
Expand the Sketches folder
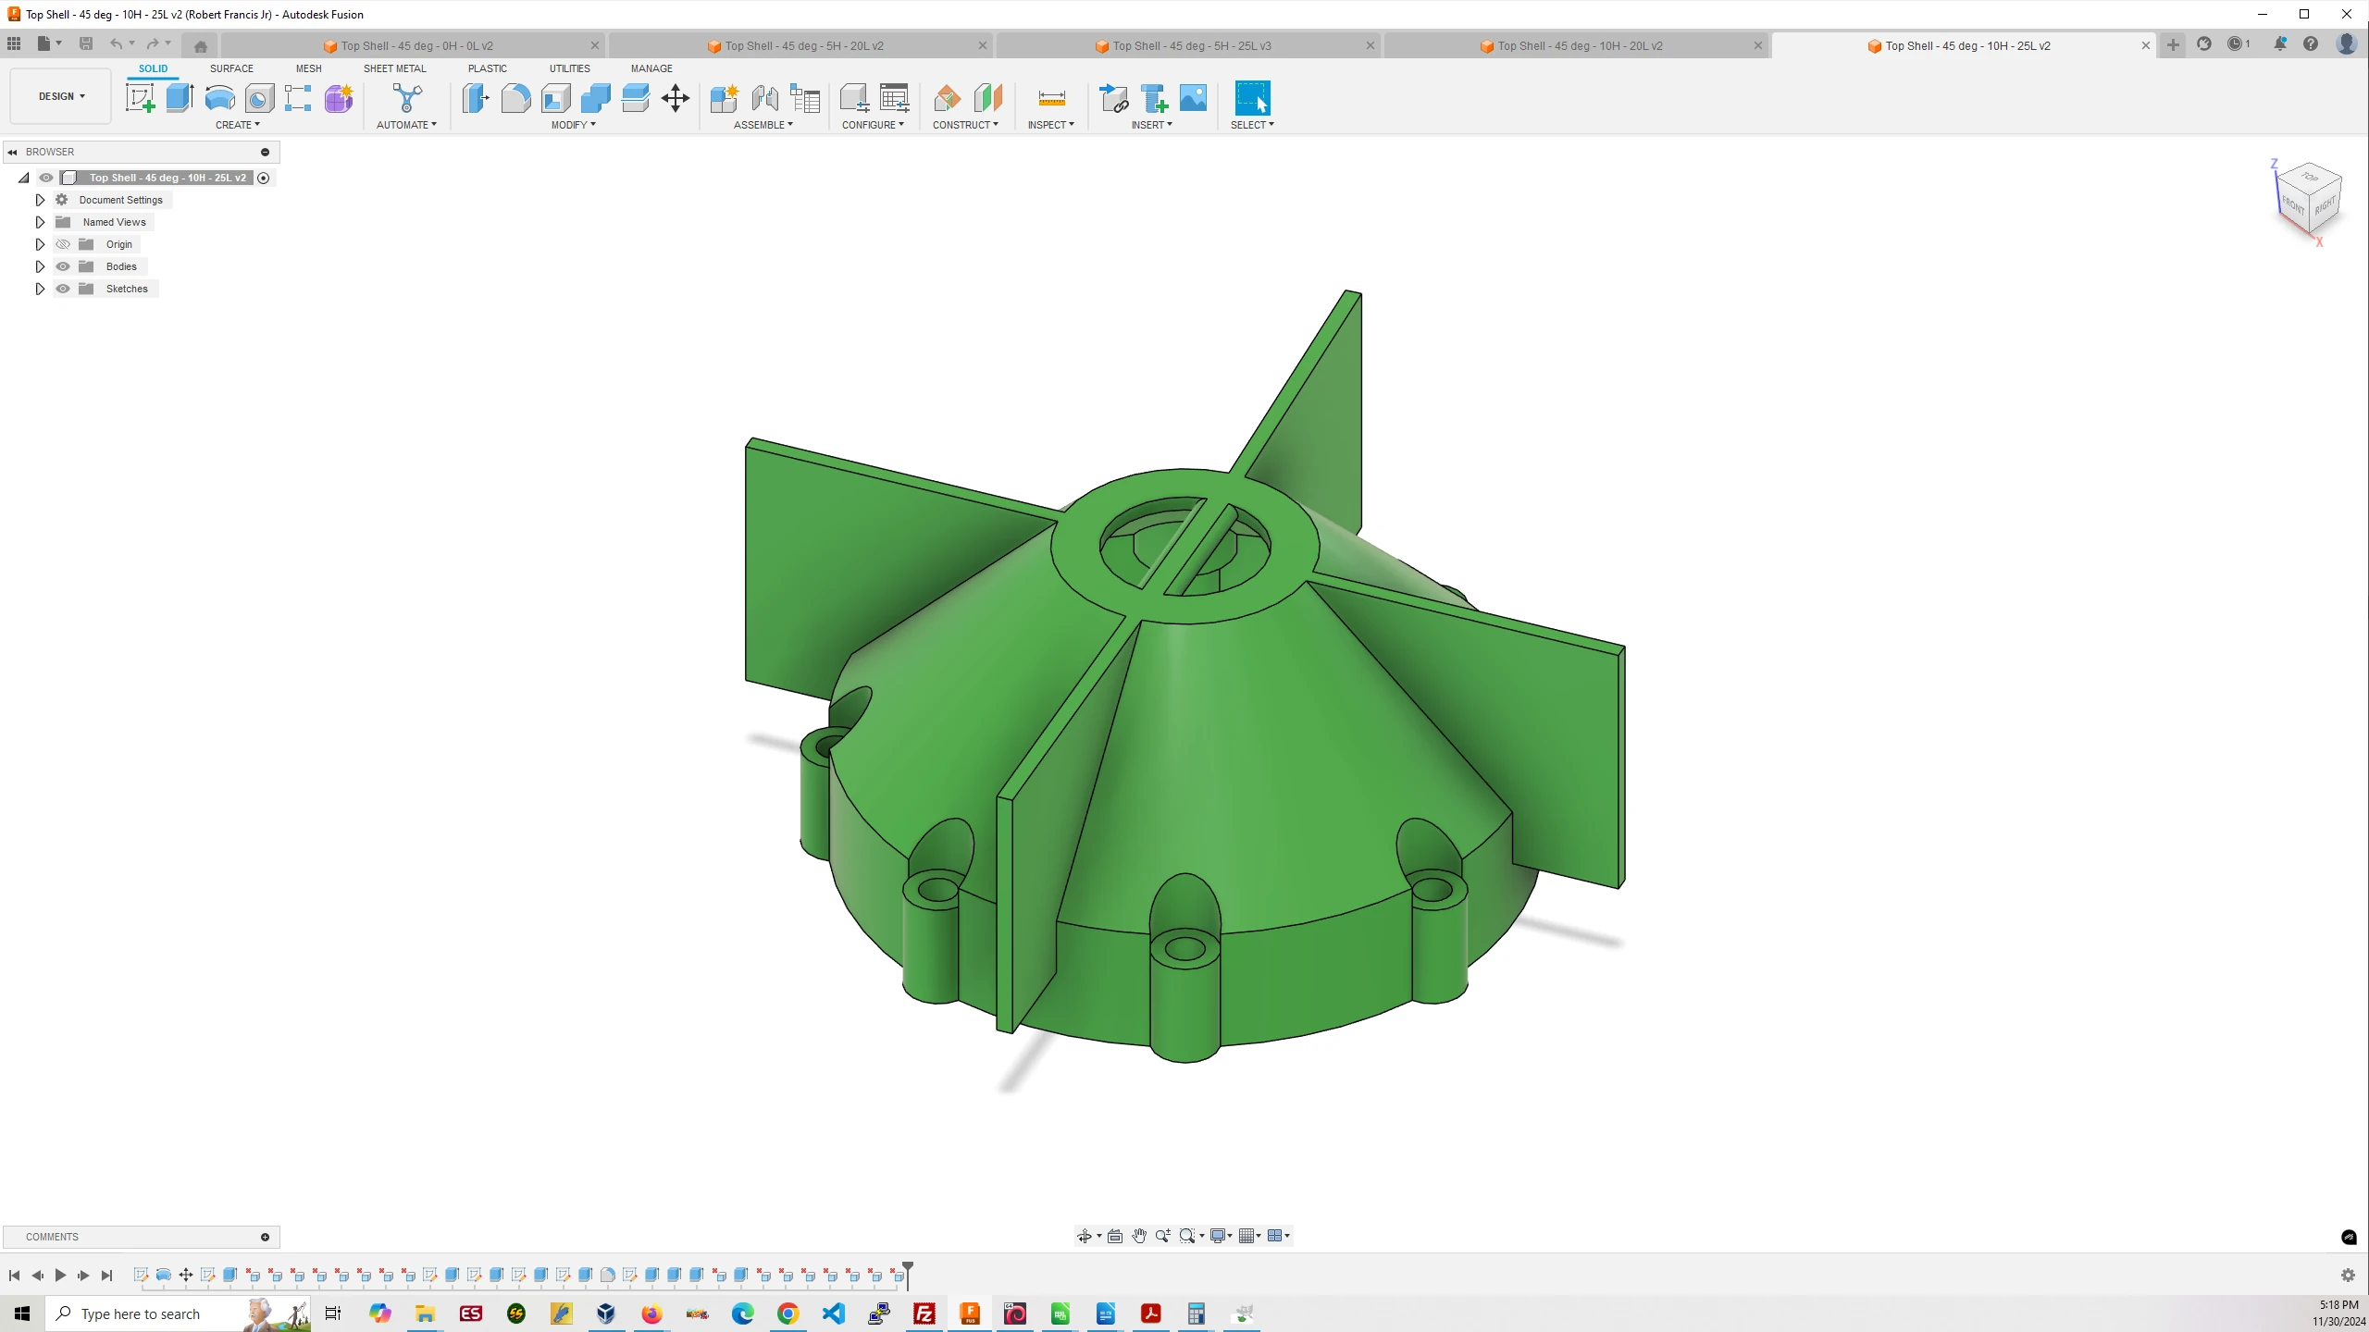coord(40,289)
